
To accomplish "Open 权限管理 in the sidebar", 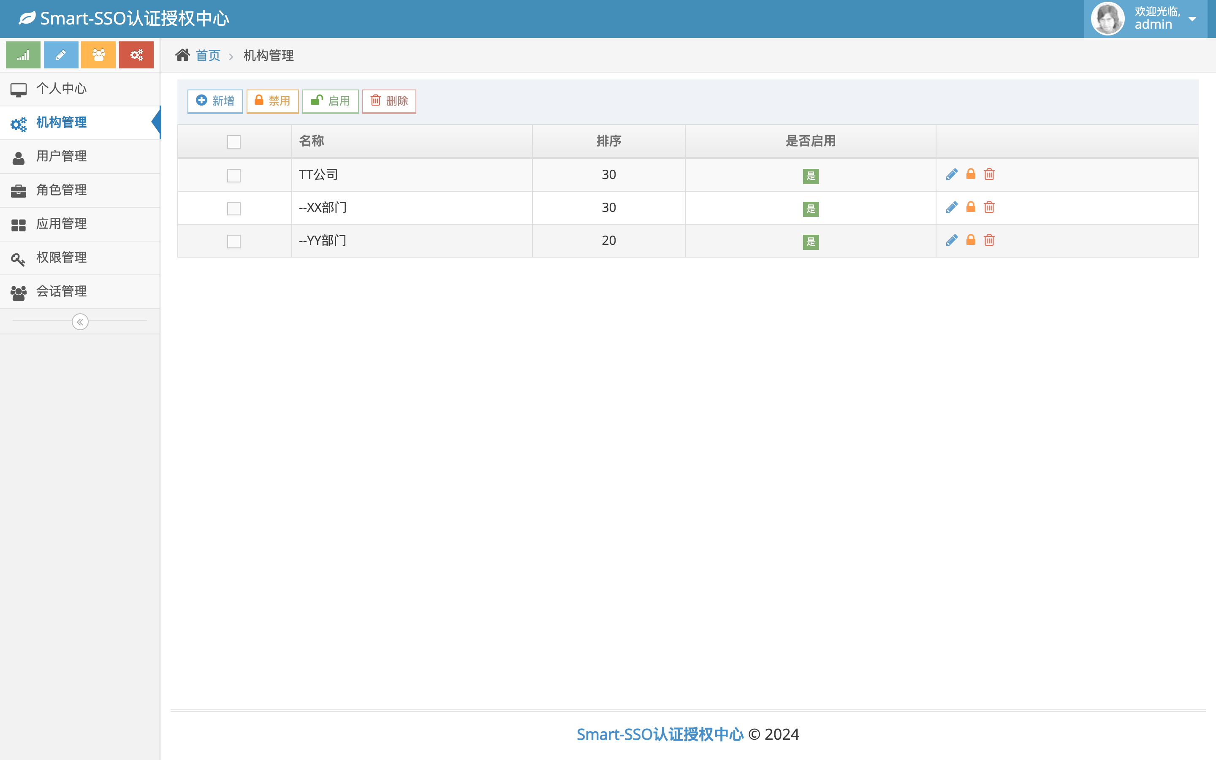I will pyautogui.click(x=80, y=258).
